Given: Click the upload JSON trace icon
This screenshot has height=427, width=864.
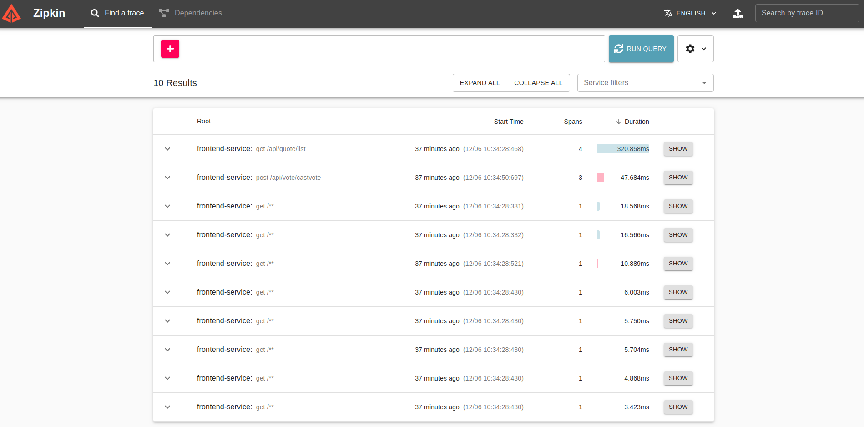Looking at the screenshot, I should [738, 13].
